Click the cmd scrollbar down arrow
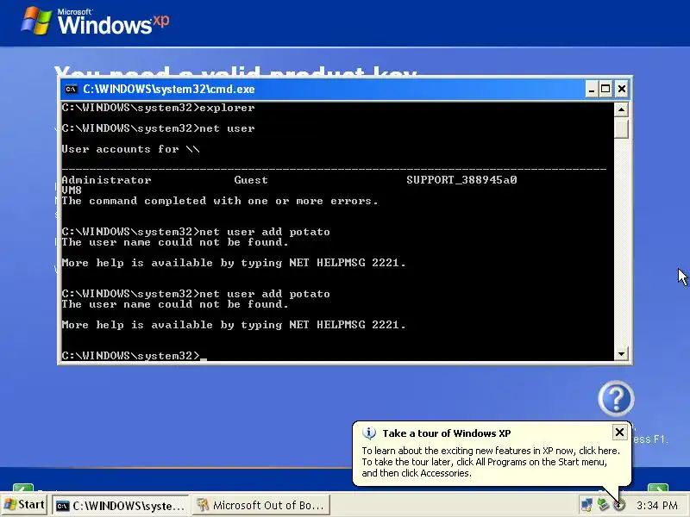This screenshot has width=690, height=517. [x=621, y=354]
